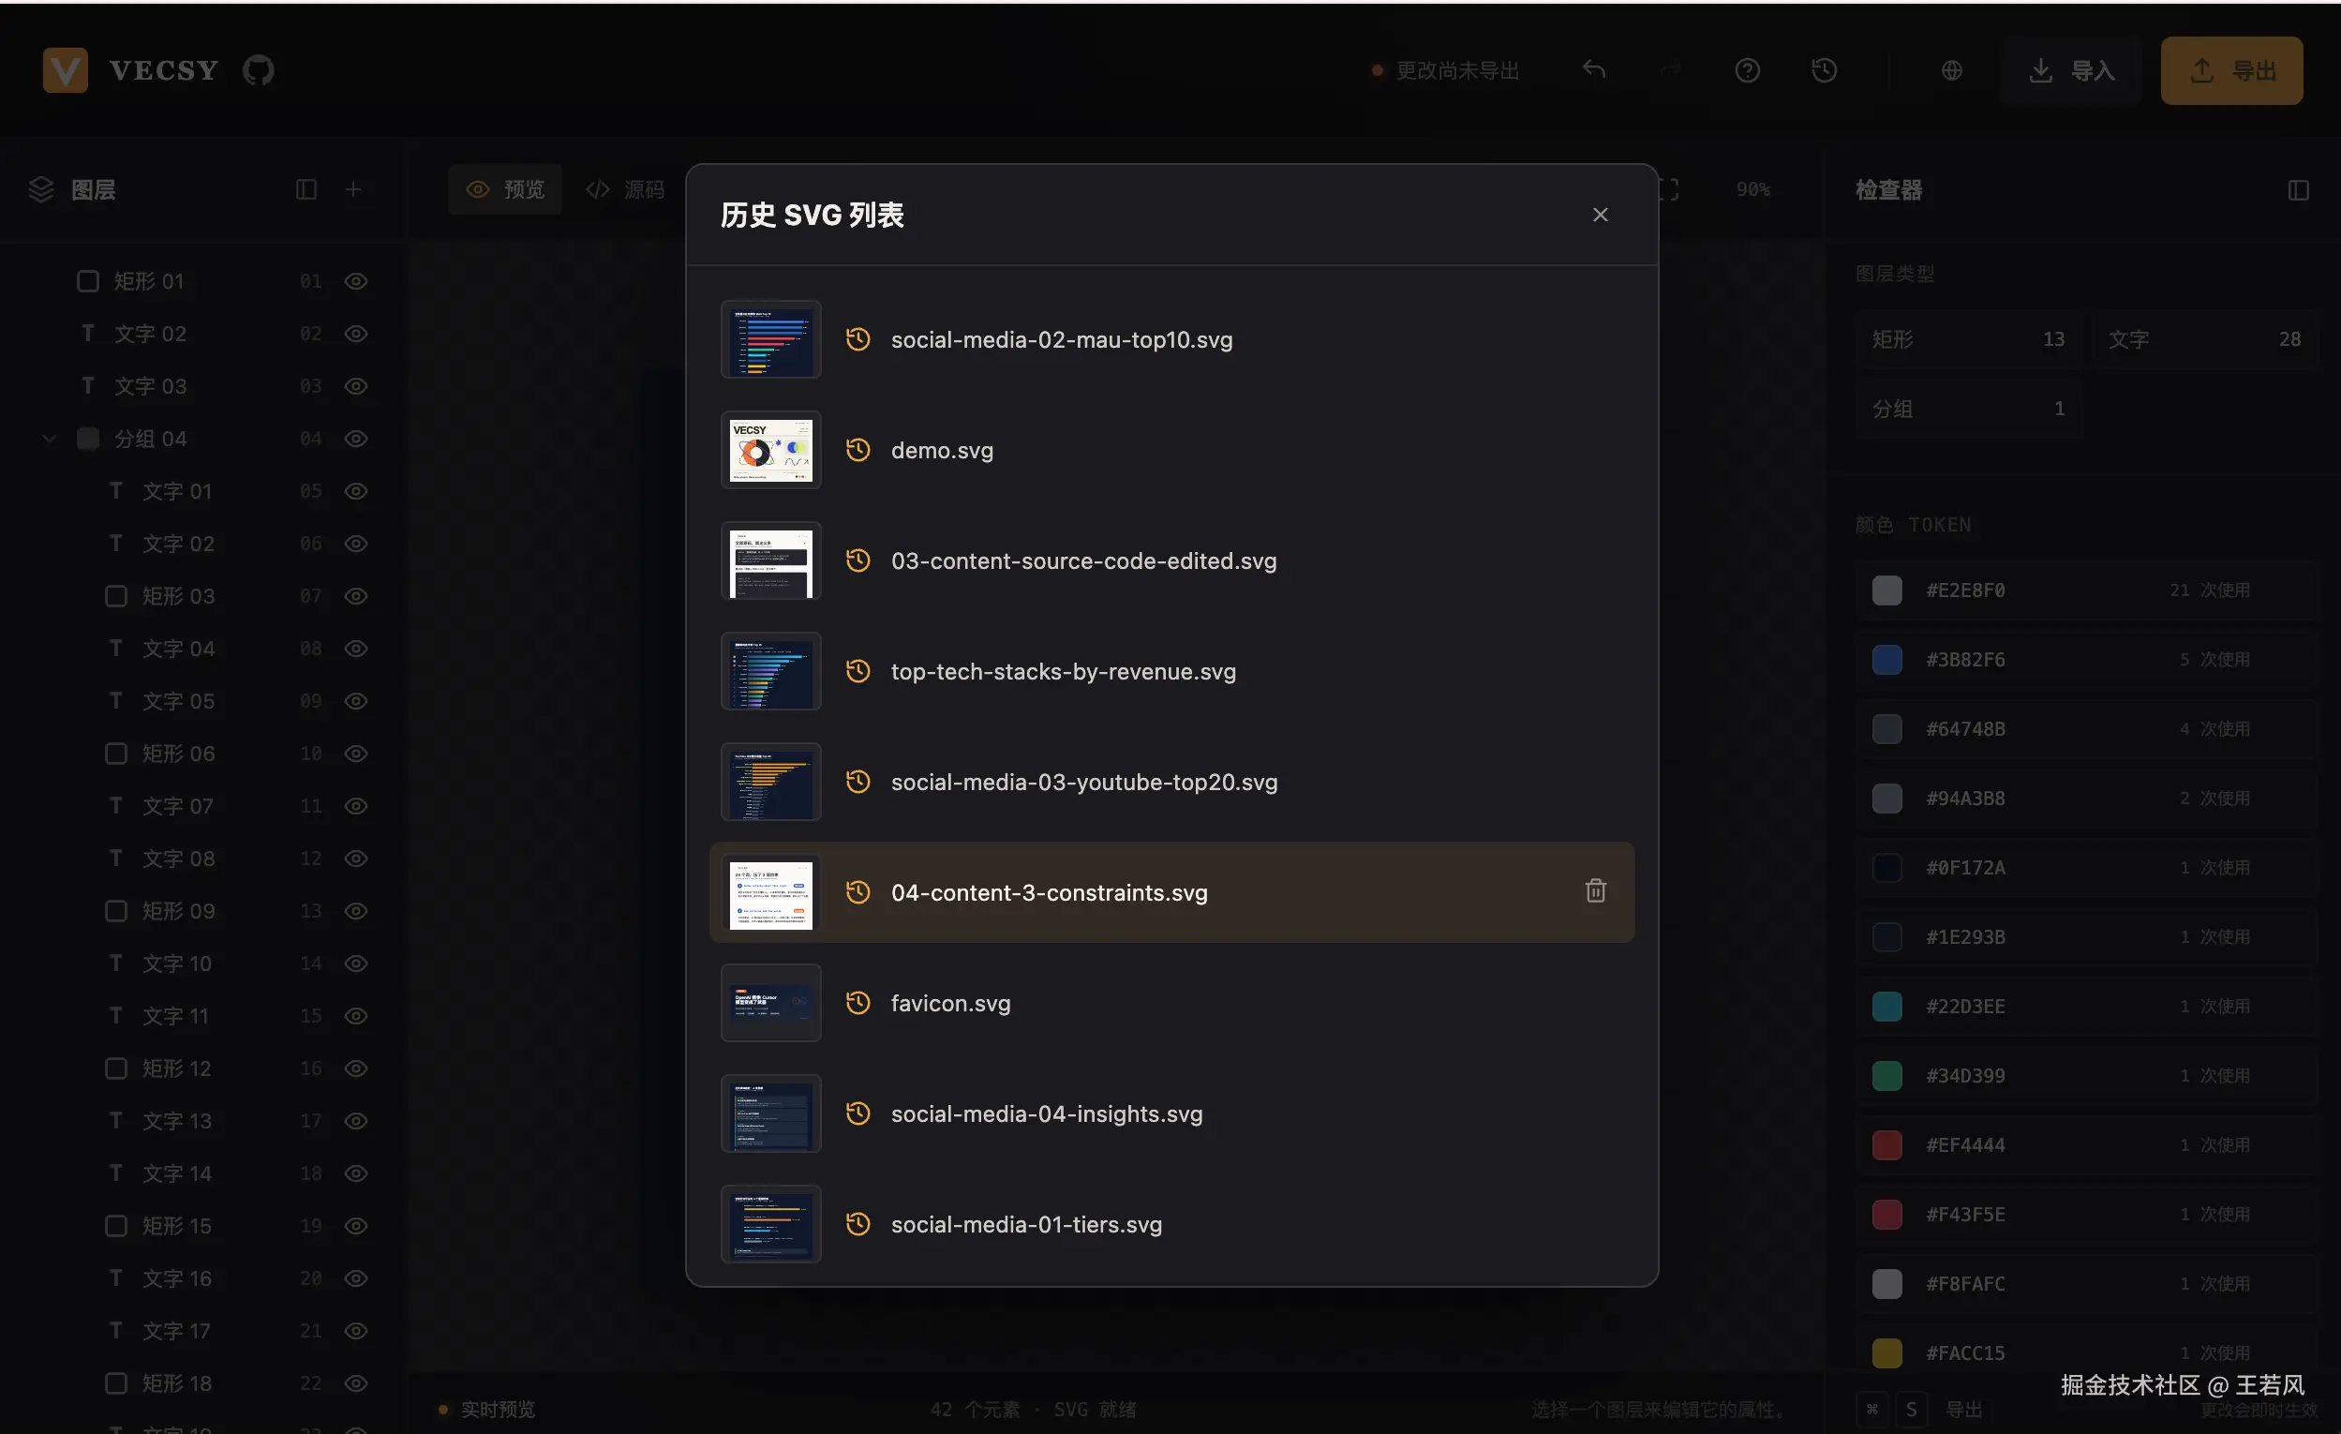Select the #3B82F6 color swatch
This screenshot has width=2341, height=1434.
tap(1886, 659)
